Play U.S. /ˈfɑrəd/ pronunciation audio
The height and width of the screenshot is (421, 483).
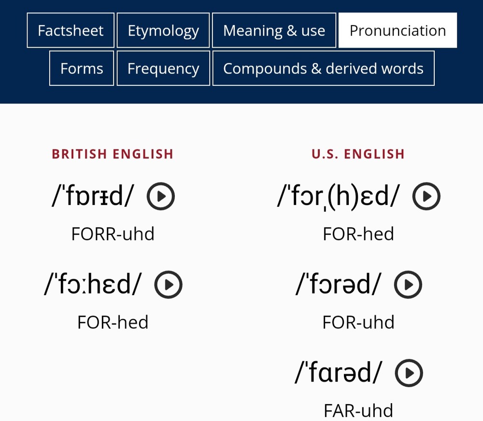click(409, 373)
